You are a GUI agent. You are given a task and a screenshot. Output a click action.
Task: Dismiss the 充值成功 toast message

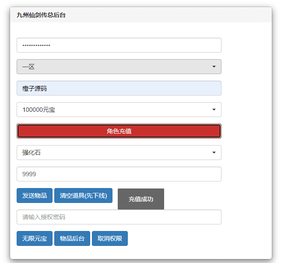tap(140, 199)
